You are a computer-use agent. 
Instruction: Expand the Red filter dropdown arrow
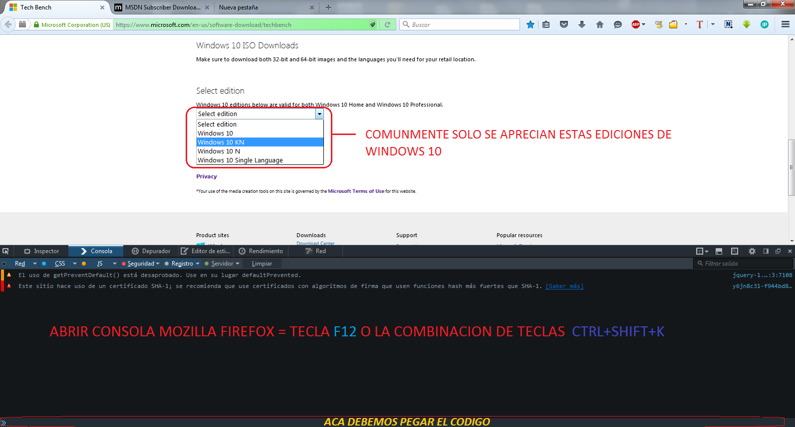pos(35,264)
